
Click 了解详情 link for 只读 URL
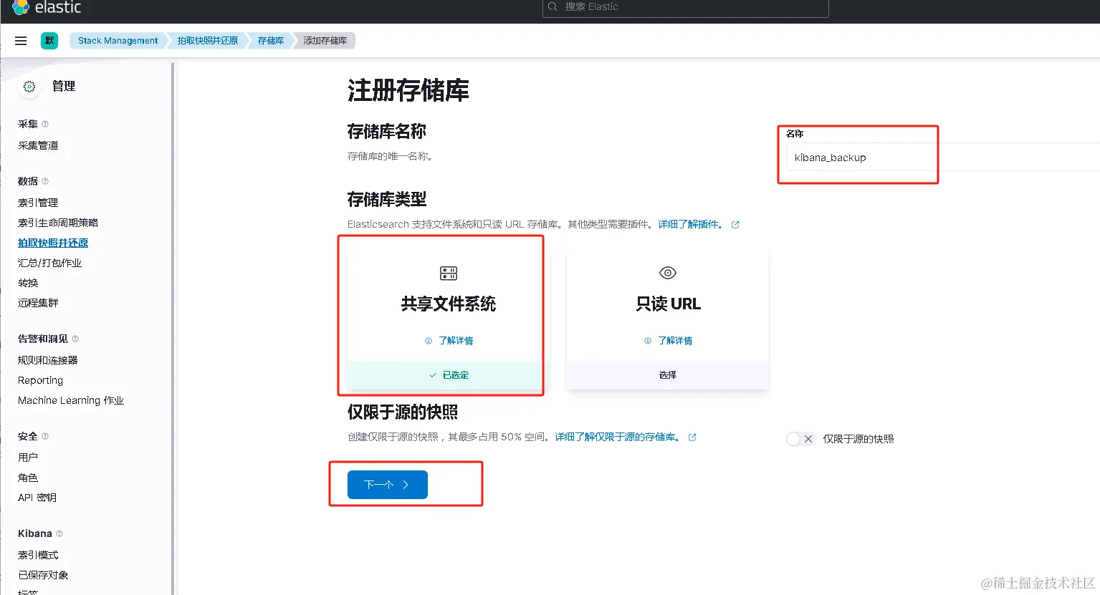click(x=675, y=341)
